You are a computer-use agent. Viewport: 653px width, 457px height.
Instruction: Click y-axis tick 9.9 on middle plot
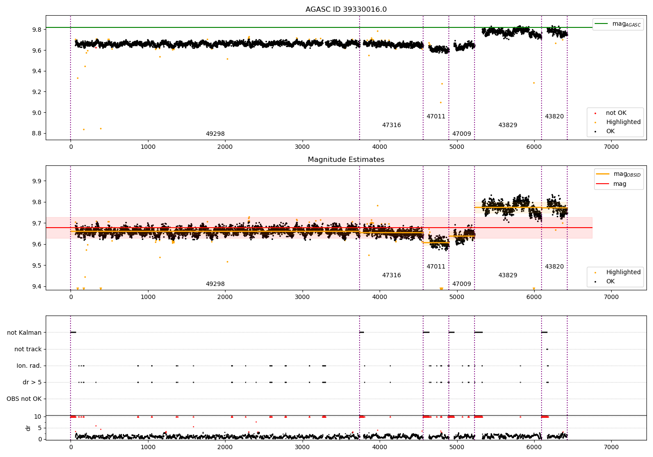(x=36, y=181)
